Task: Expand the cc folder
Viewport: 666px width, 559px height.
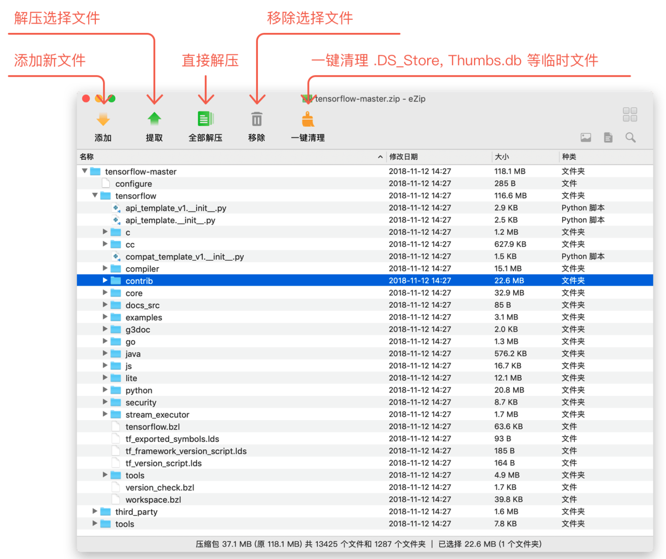Action: click(x=105, y=244)
